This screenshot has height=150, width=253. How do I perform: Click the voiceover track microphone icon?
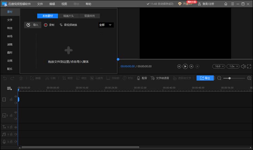4,142
